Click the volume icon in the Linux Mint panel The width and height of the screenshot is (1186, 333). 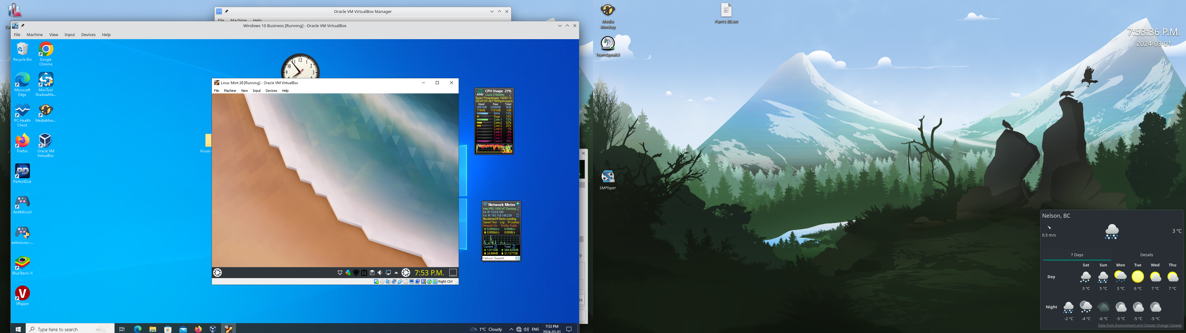point(380,273)
